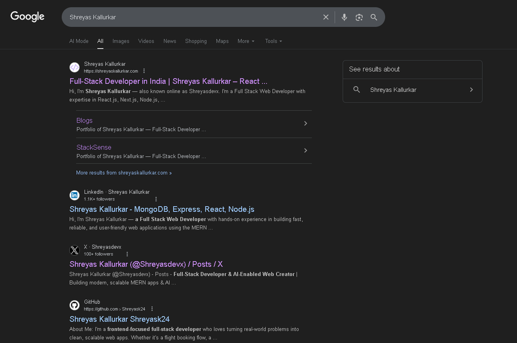
Task: Switch to Maps tab
Action: click(222, 41)
